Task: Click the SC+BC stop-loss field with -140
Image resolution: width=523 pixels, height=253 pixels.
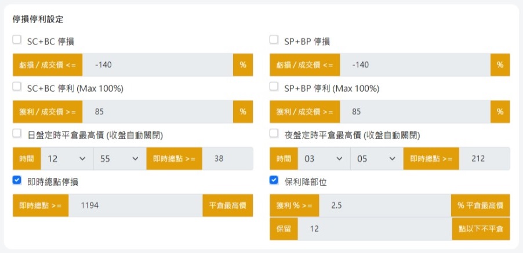Action: [158, 65]
